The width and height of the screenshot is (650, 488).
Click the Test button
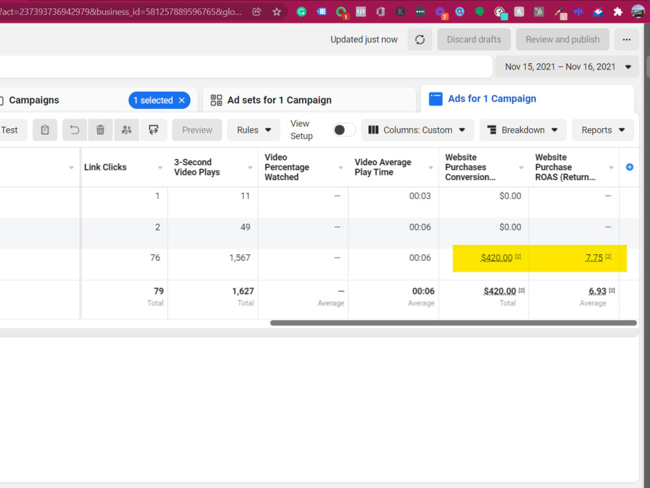coord(10,130)
